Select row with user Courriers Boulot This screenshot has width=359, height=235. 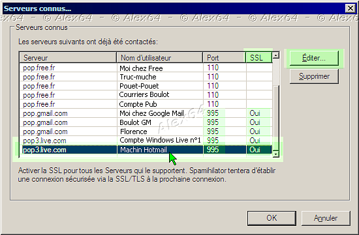pos(146,95)
